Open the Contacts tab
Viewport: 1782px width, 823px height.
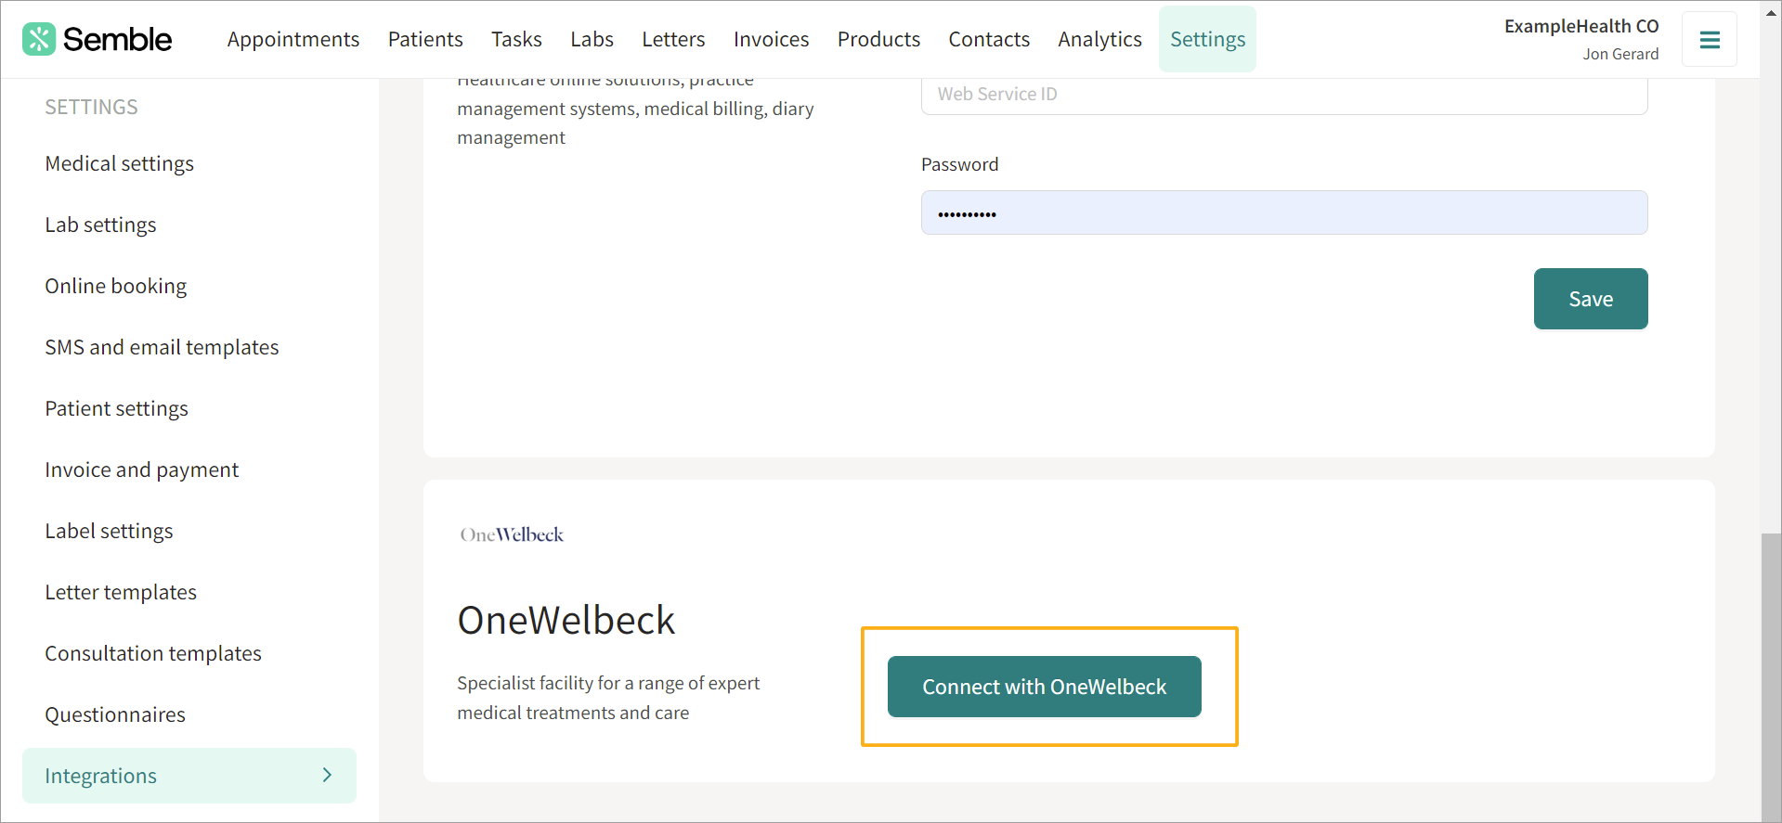point(989,39)
